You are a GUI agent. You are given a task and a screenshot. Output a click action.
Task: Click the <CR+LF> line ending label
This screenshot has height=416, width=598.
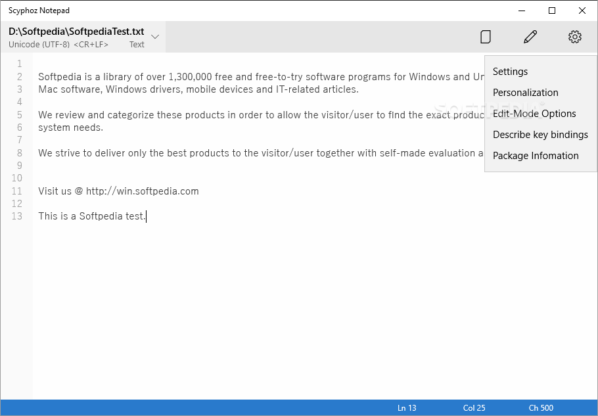click(91, 45)
